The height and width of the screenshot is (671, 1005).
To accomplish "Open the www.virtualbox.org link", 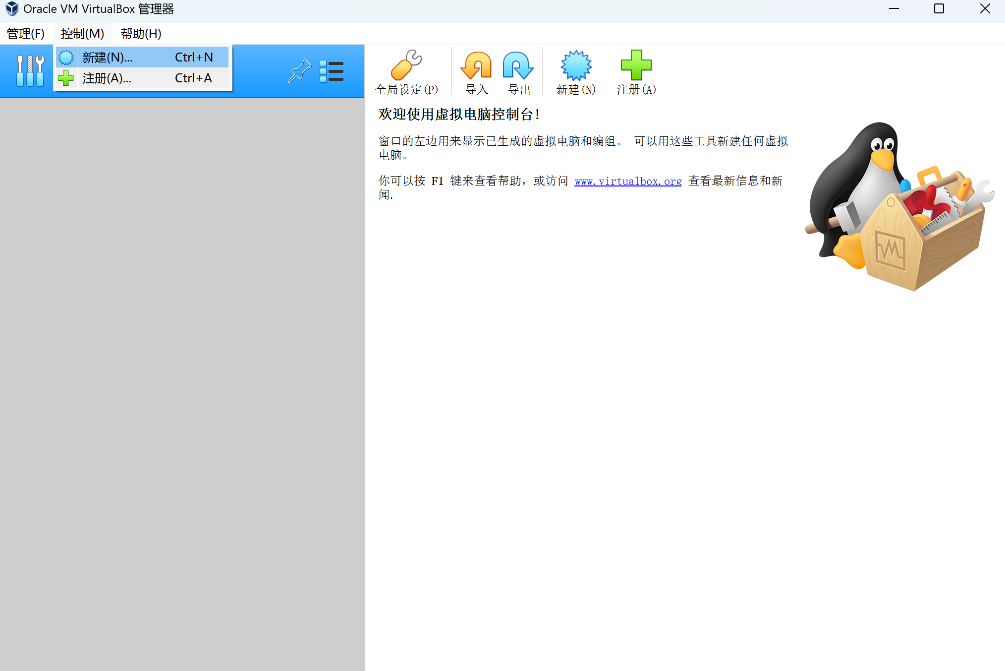I will [628, 182].
